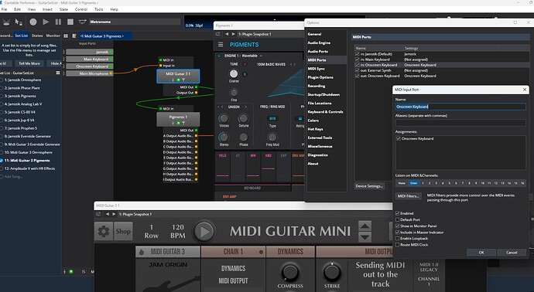Toggle Show in Monitor Panel checkbox
This screenshot has height=292, width=534.
398,226
